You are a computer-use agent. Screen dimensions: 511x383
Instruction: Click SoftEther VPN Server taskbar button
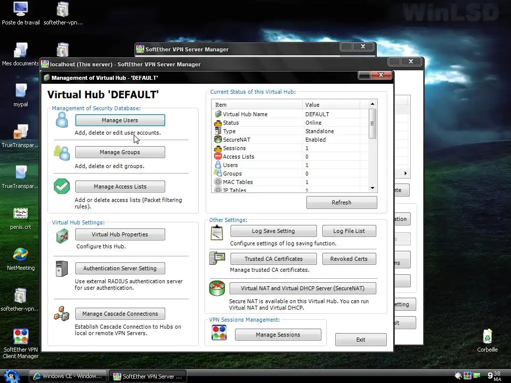pos(148,377)
